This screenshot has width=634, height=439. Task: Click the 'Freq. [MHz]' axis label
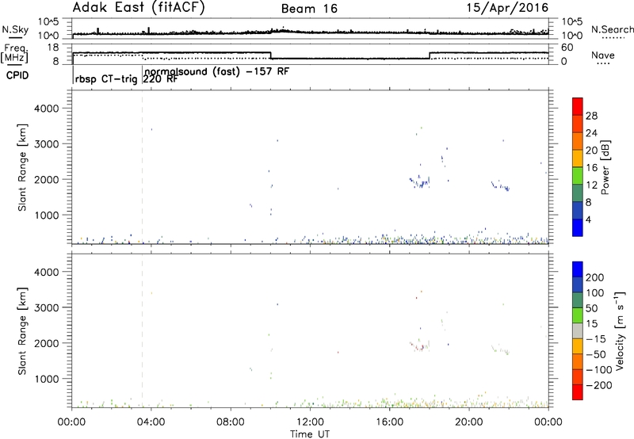pyautogui.click(x=14, y=53)
